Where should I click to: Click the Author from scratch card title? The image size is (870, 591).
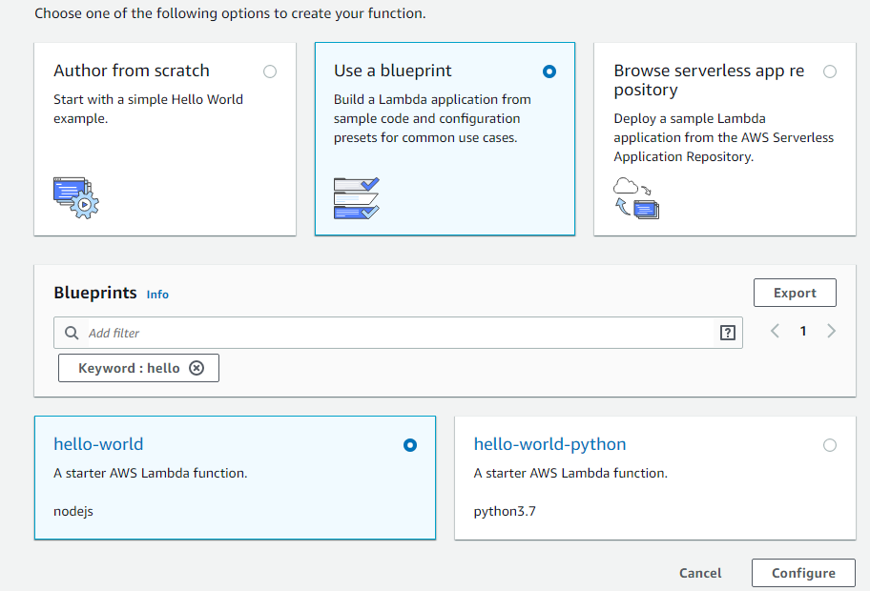pos(132,71)
